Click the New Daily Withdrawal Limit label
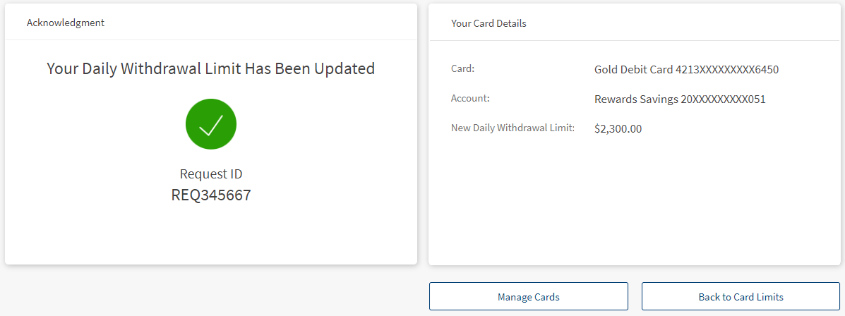The height and width of the screenshot is (316, 845). [x=513, y=128]
